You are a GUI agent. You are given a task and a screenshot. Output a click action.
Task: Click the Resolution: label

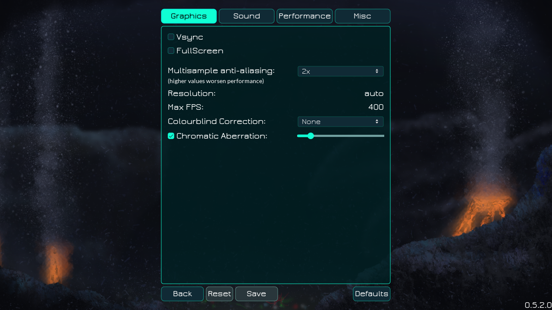point(191,93)
